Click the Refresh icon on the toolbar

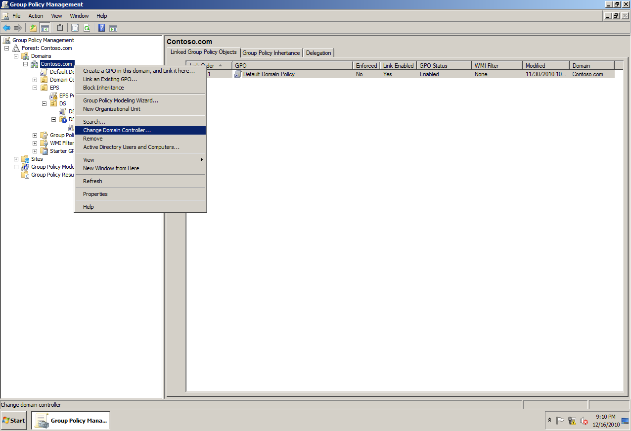(87, 28)
